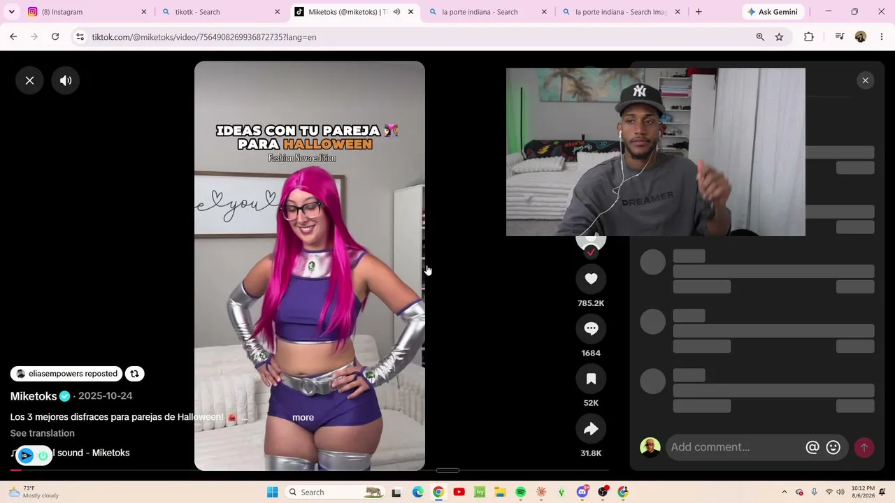Show hidden system tray icons
This screenshot has height=503, width=895.
click(x=784, y=492)
